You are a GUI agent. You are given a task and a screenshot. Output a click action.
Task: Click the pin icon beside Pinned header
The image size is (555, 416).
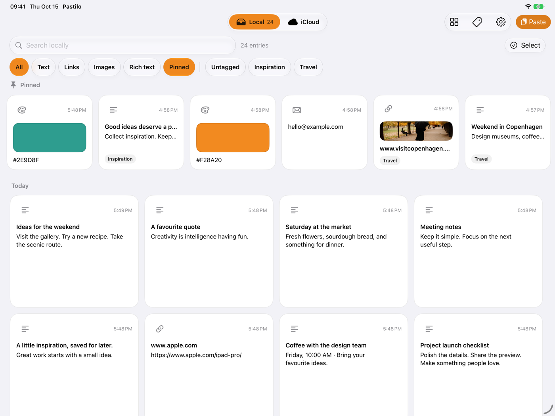point(13,85)
